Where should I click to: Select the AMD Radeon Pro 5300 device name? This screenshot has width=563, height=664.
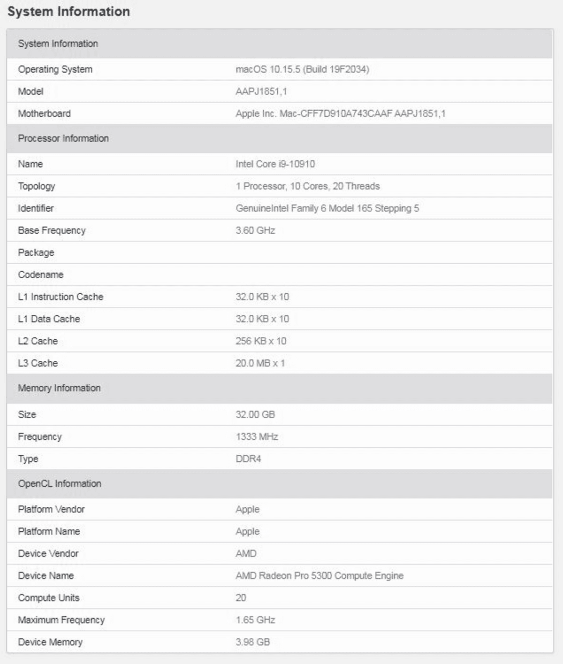(x=320, y=576)
